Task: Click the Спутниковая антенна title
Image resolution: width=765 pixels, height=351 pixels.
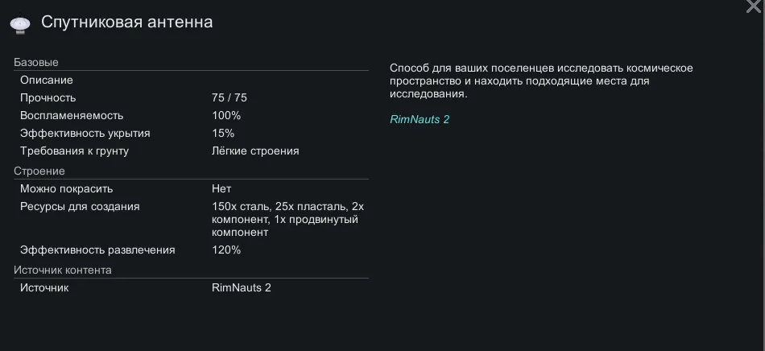Action: point(126,23)
